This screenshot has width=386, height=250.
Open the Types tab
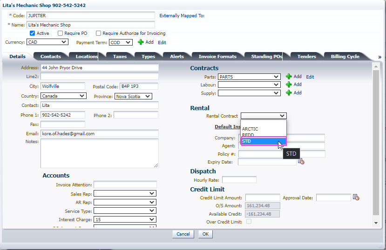point(148,57)
